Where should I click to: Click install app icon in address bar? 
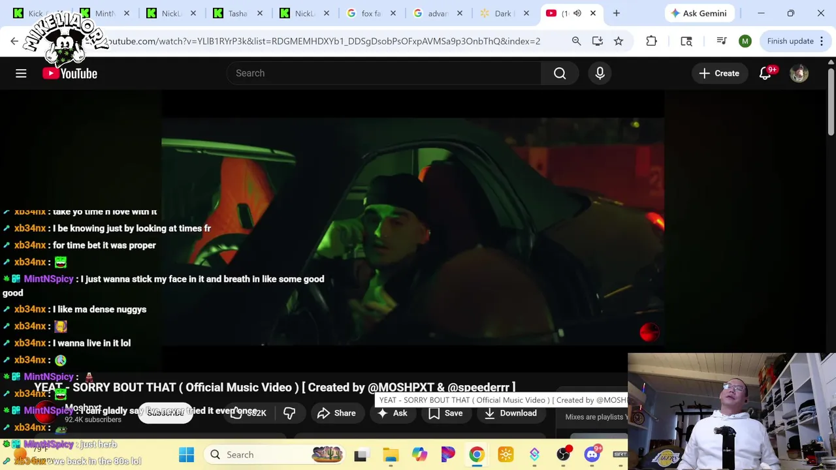597,41
